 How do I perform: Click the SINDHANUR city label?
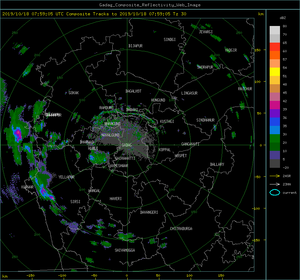(x=205, y=120)
